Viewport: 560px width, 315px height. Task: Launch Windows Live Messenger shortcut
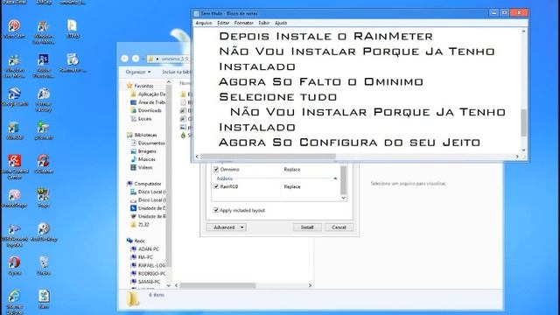click(x=15, y=66)
